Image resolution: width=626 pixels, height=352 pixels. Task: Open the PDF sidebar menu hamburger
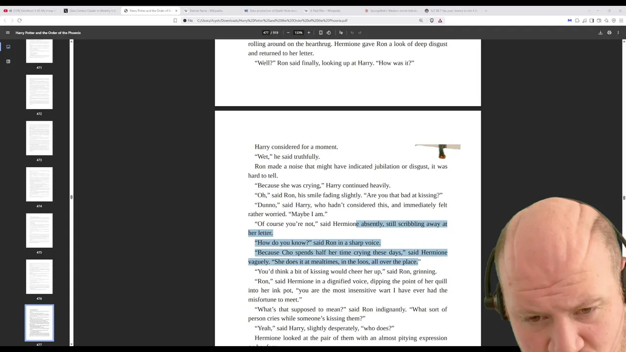(x=8, y=33)
